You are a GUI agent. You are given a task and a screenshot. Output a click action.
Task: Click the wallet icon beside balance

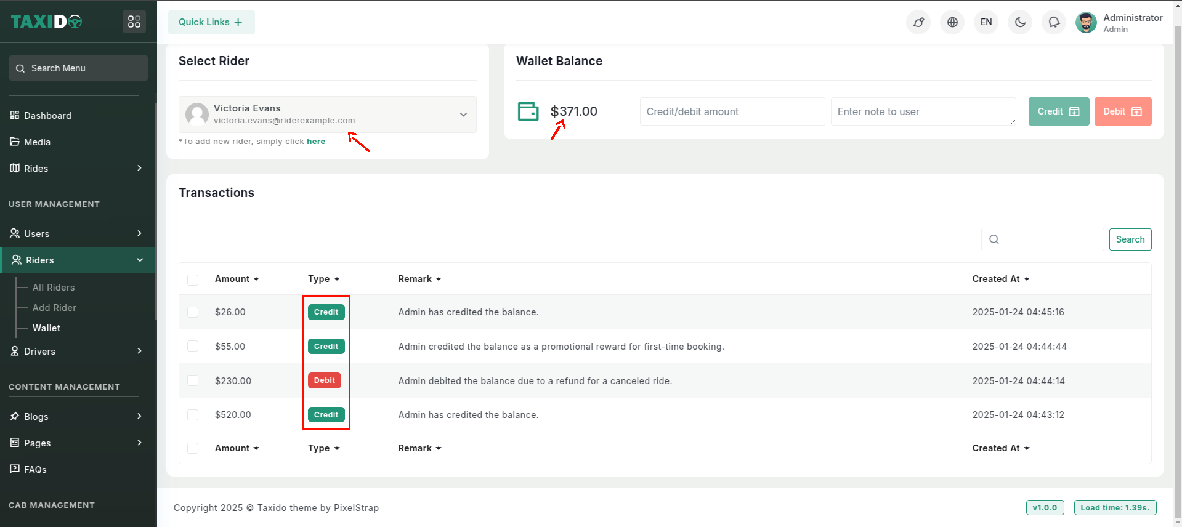(x=528, y=111)
